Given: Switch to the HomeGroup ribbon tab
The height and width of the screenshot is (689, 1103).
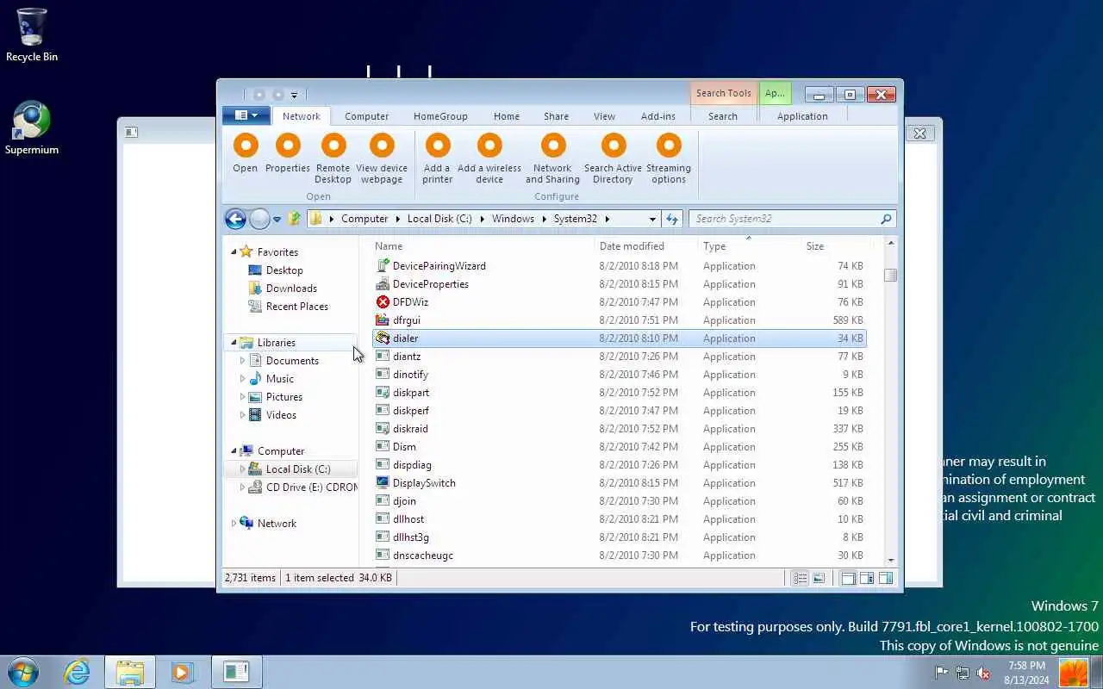Looking at the screenshot, I should 440,116.
